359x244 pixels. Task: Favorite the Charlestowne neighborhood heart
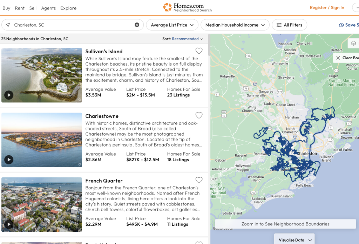coord(199,115)
